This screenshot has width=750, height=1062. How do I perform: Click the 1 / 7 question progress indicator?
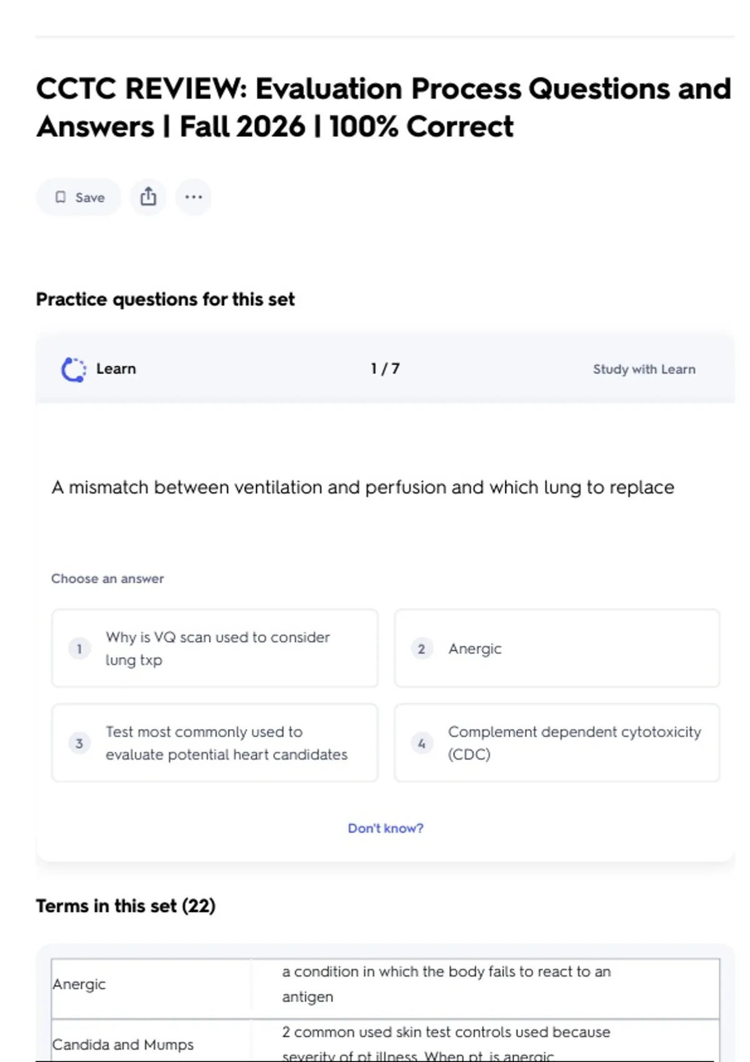coord(385,369)
